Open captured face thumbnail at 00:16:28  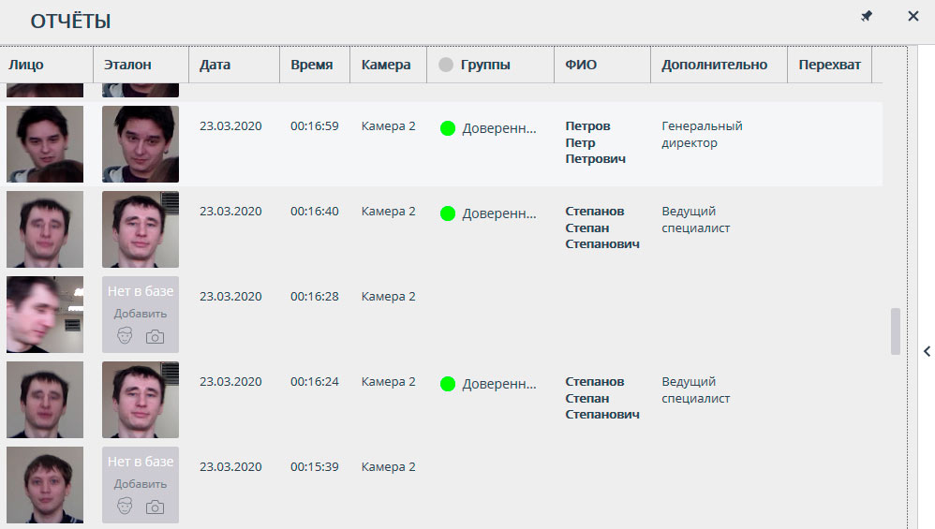[45, 315]
